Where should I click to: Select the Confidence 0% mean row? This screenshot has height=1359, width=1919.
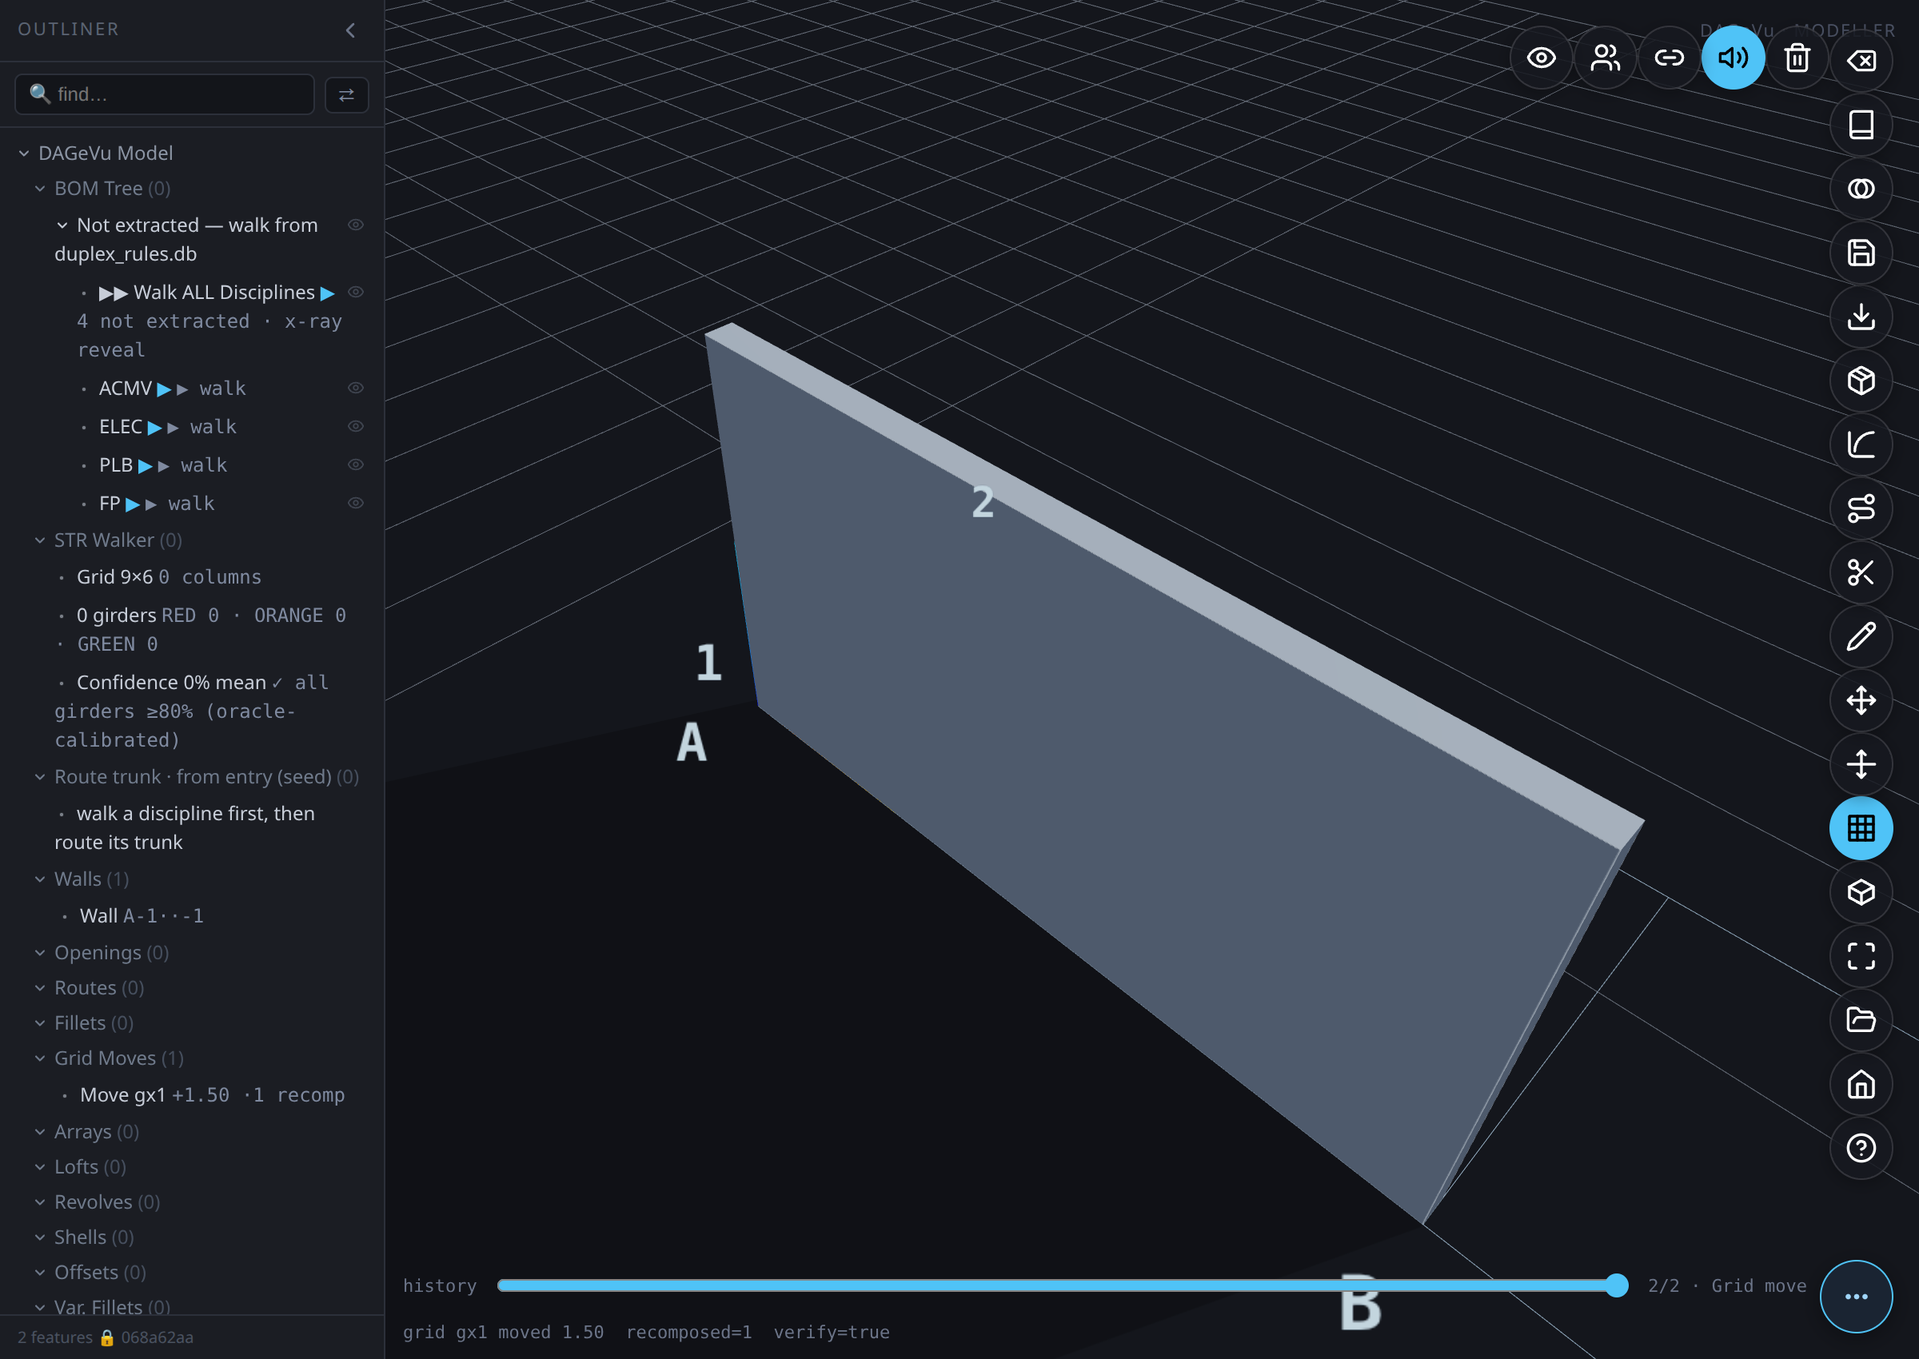tap(193, 711)
